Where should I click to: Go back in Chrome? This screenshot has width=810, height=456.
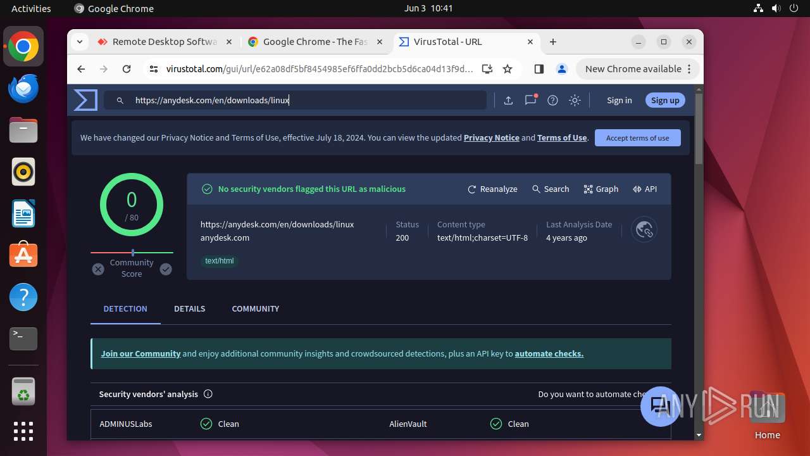(81, 69)
